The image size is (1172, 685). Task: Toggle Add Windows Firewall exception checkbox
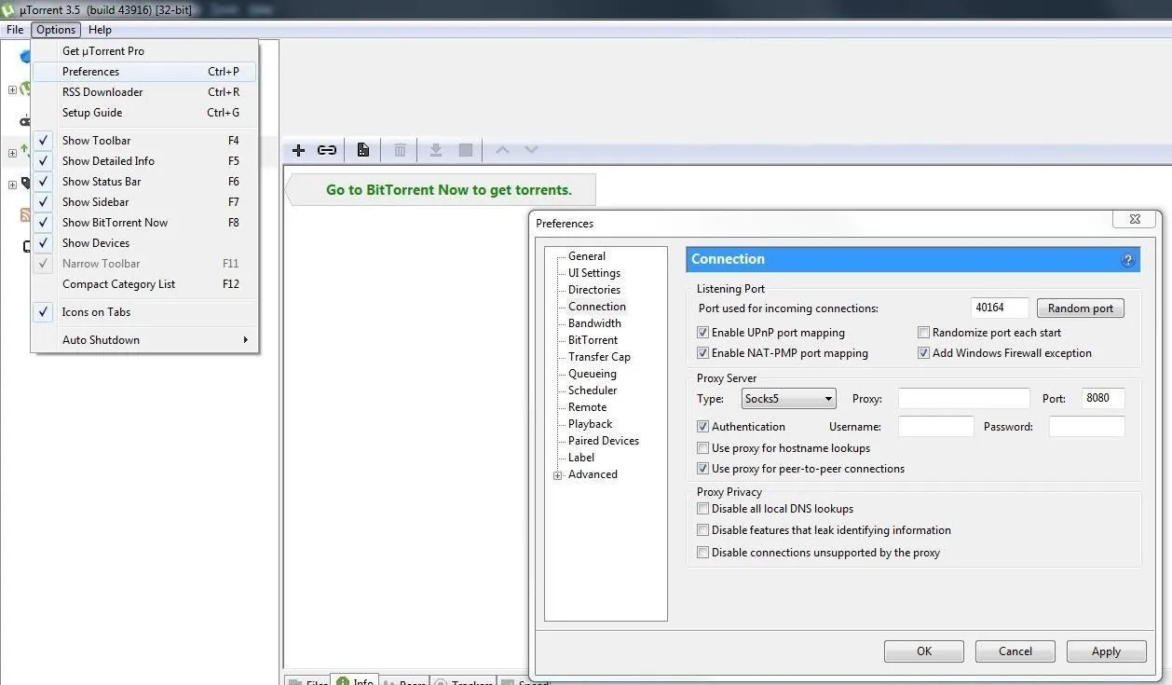pos(924,353)
